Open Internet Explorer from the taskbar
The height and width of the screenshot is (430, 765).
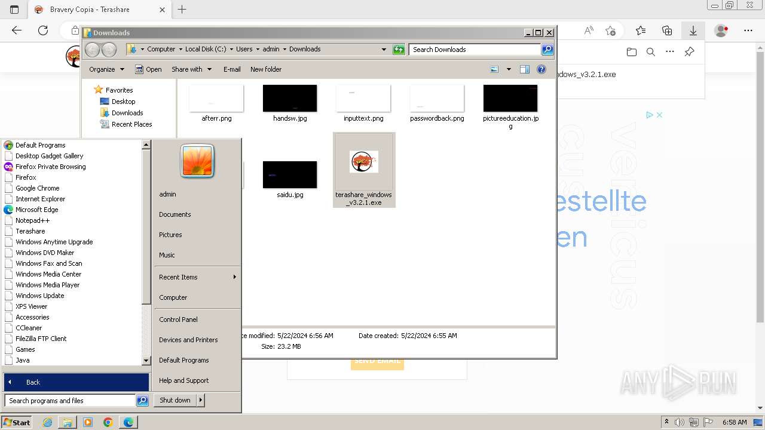(x=48, y=422)
